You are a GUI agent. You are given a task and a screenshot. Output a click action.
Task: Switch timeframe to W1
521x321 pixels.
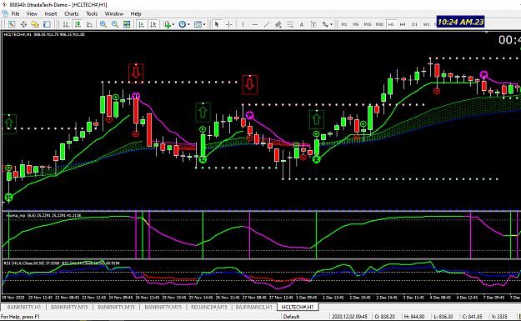[x=426, y=24]
